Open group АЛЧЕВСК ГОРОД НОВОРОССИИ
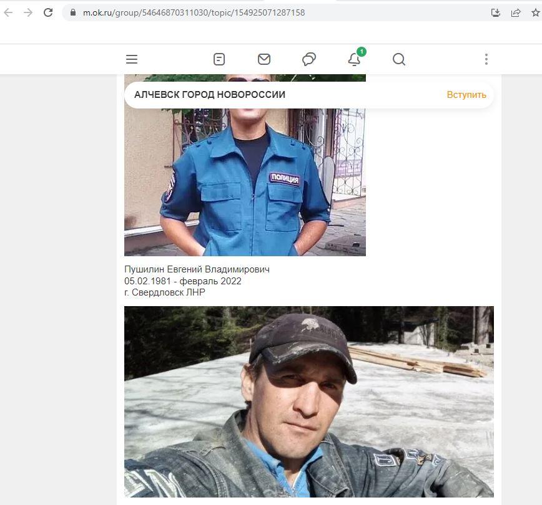 (210, 95)
